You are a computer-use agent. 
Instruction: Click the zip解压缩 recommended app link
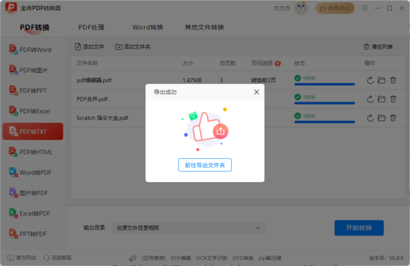[270, 258]
